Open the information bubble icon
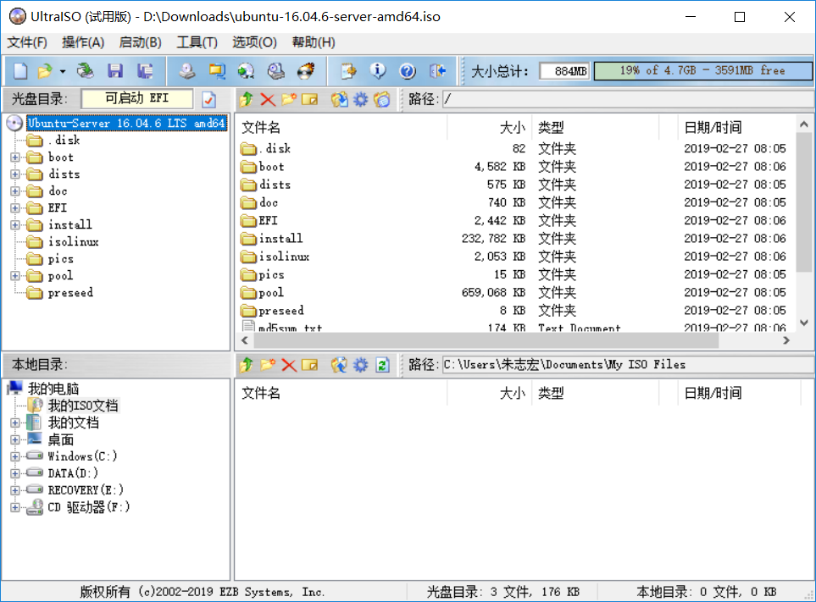816x602 pixels. (x=378, y=71)
